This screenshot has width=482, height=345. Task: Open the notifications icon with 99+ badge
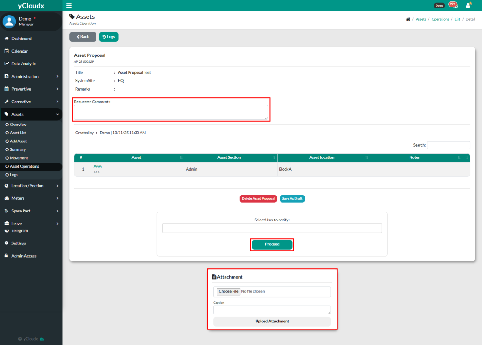(x=453, y=5)
